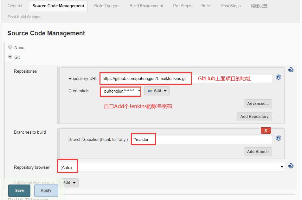302x200 pixels.
Task: Expand the Additional Behaviours Add dropdown
Action: (x=70, y=183)
